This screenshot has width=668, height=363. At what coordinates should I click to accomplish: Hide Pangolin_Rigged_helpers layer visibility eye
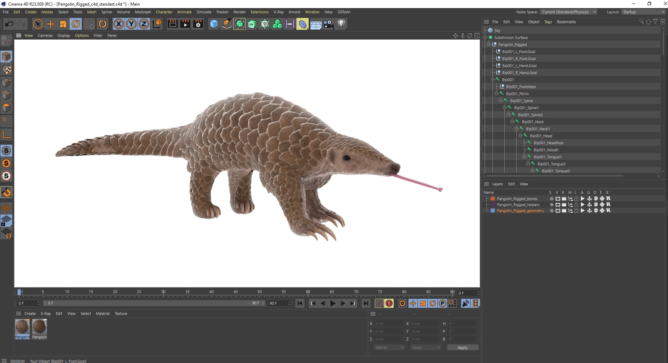[558, 205]
